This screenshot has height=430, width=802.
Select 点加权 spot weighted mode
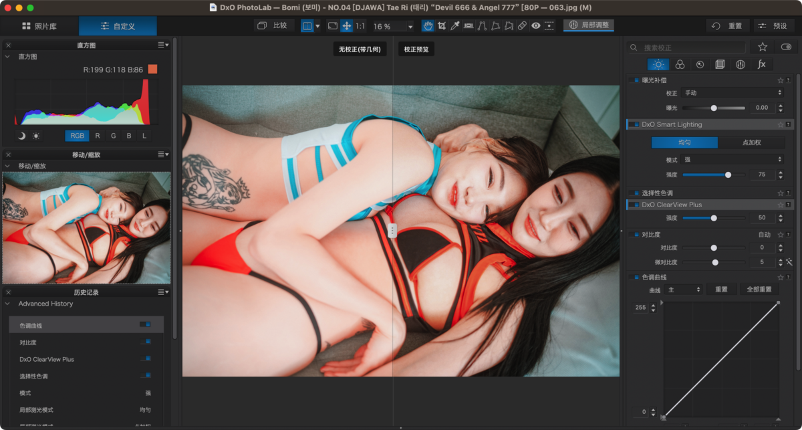[752, 142]
